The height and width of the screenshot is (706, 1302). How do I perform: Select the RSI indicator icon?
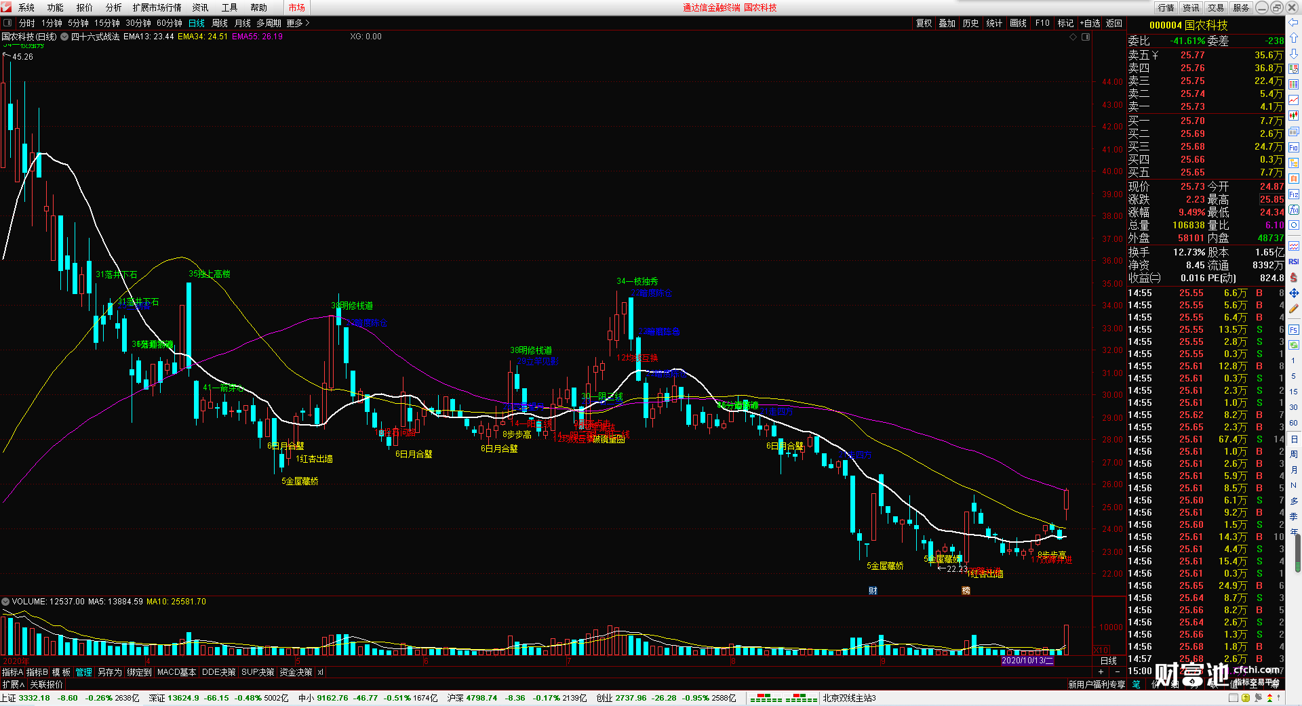click(1294, 262)
